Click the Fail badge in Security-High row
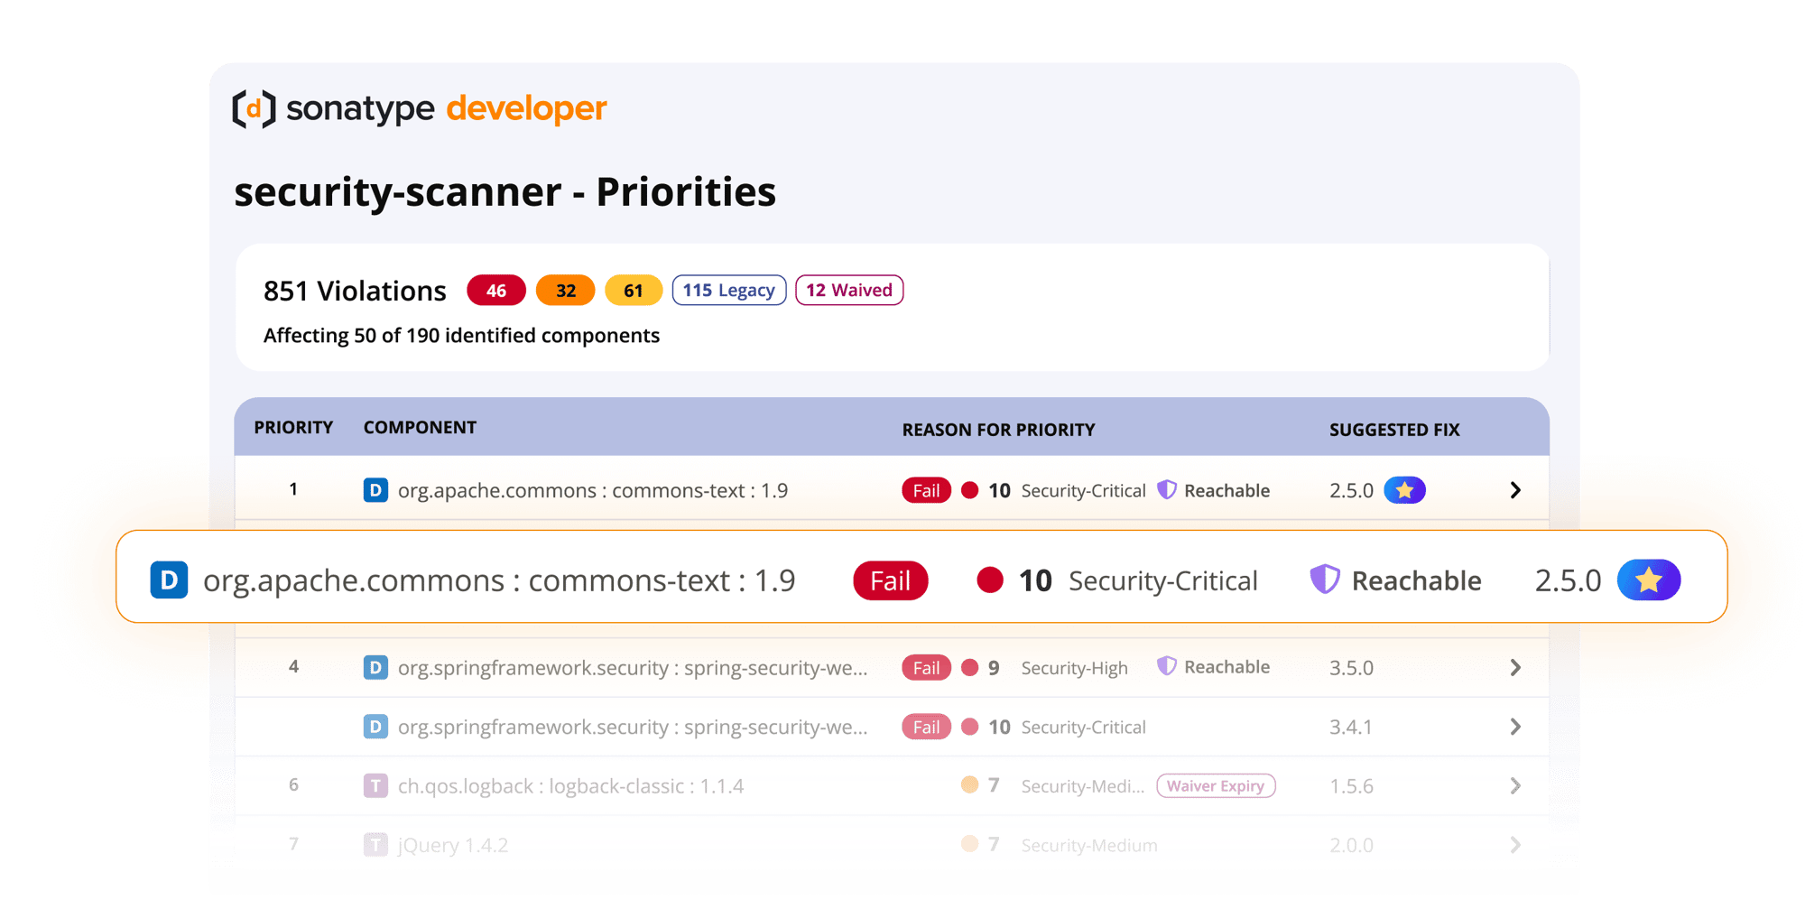The width and height of the screenshot is (1805, 909). pos(926,668)
